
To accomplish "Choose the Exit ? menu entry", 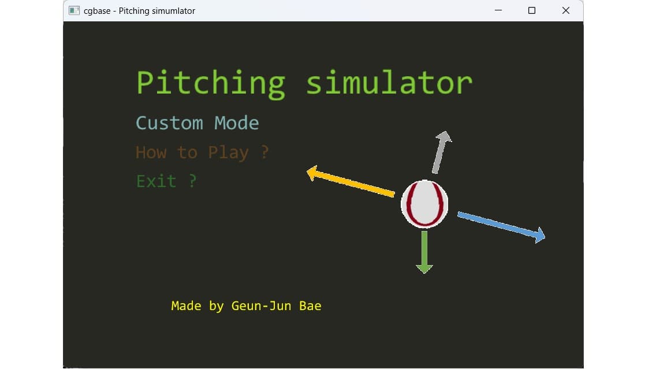I will [166, 181].
